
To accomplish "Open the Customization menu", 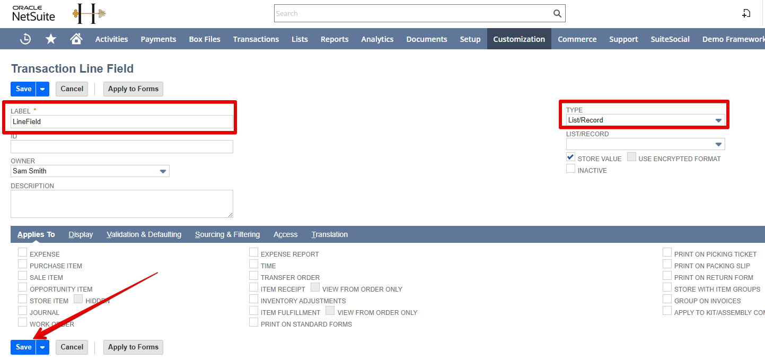I will [518, 39].
